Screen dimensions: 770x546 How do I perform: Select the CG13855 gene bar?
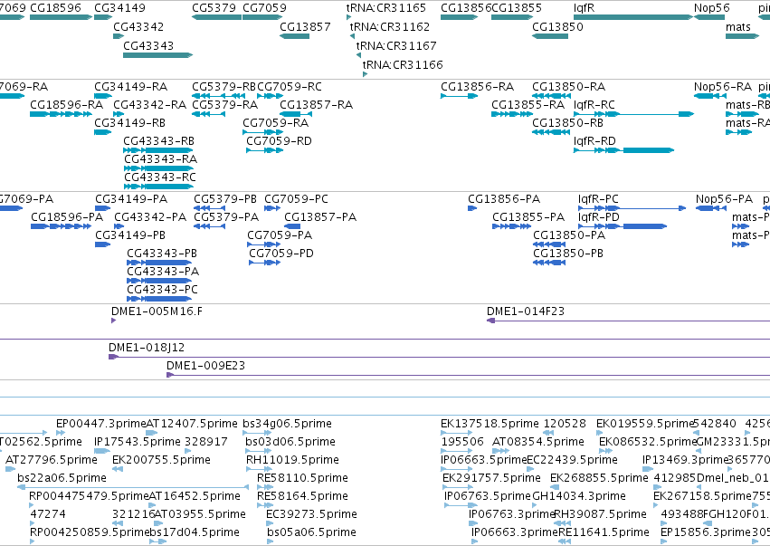512,17
